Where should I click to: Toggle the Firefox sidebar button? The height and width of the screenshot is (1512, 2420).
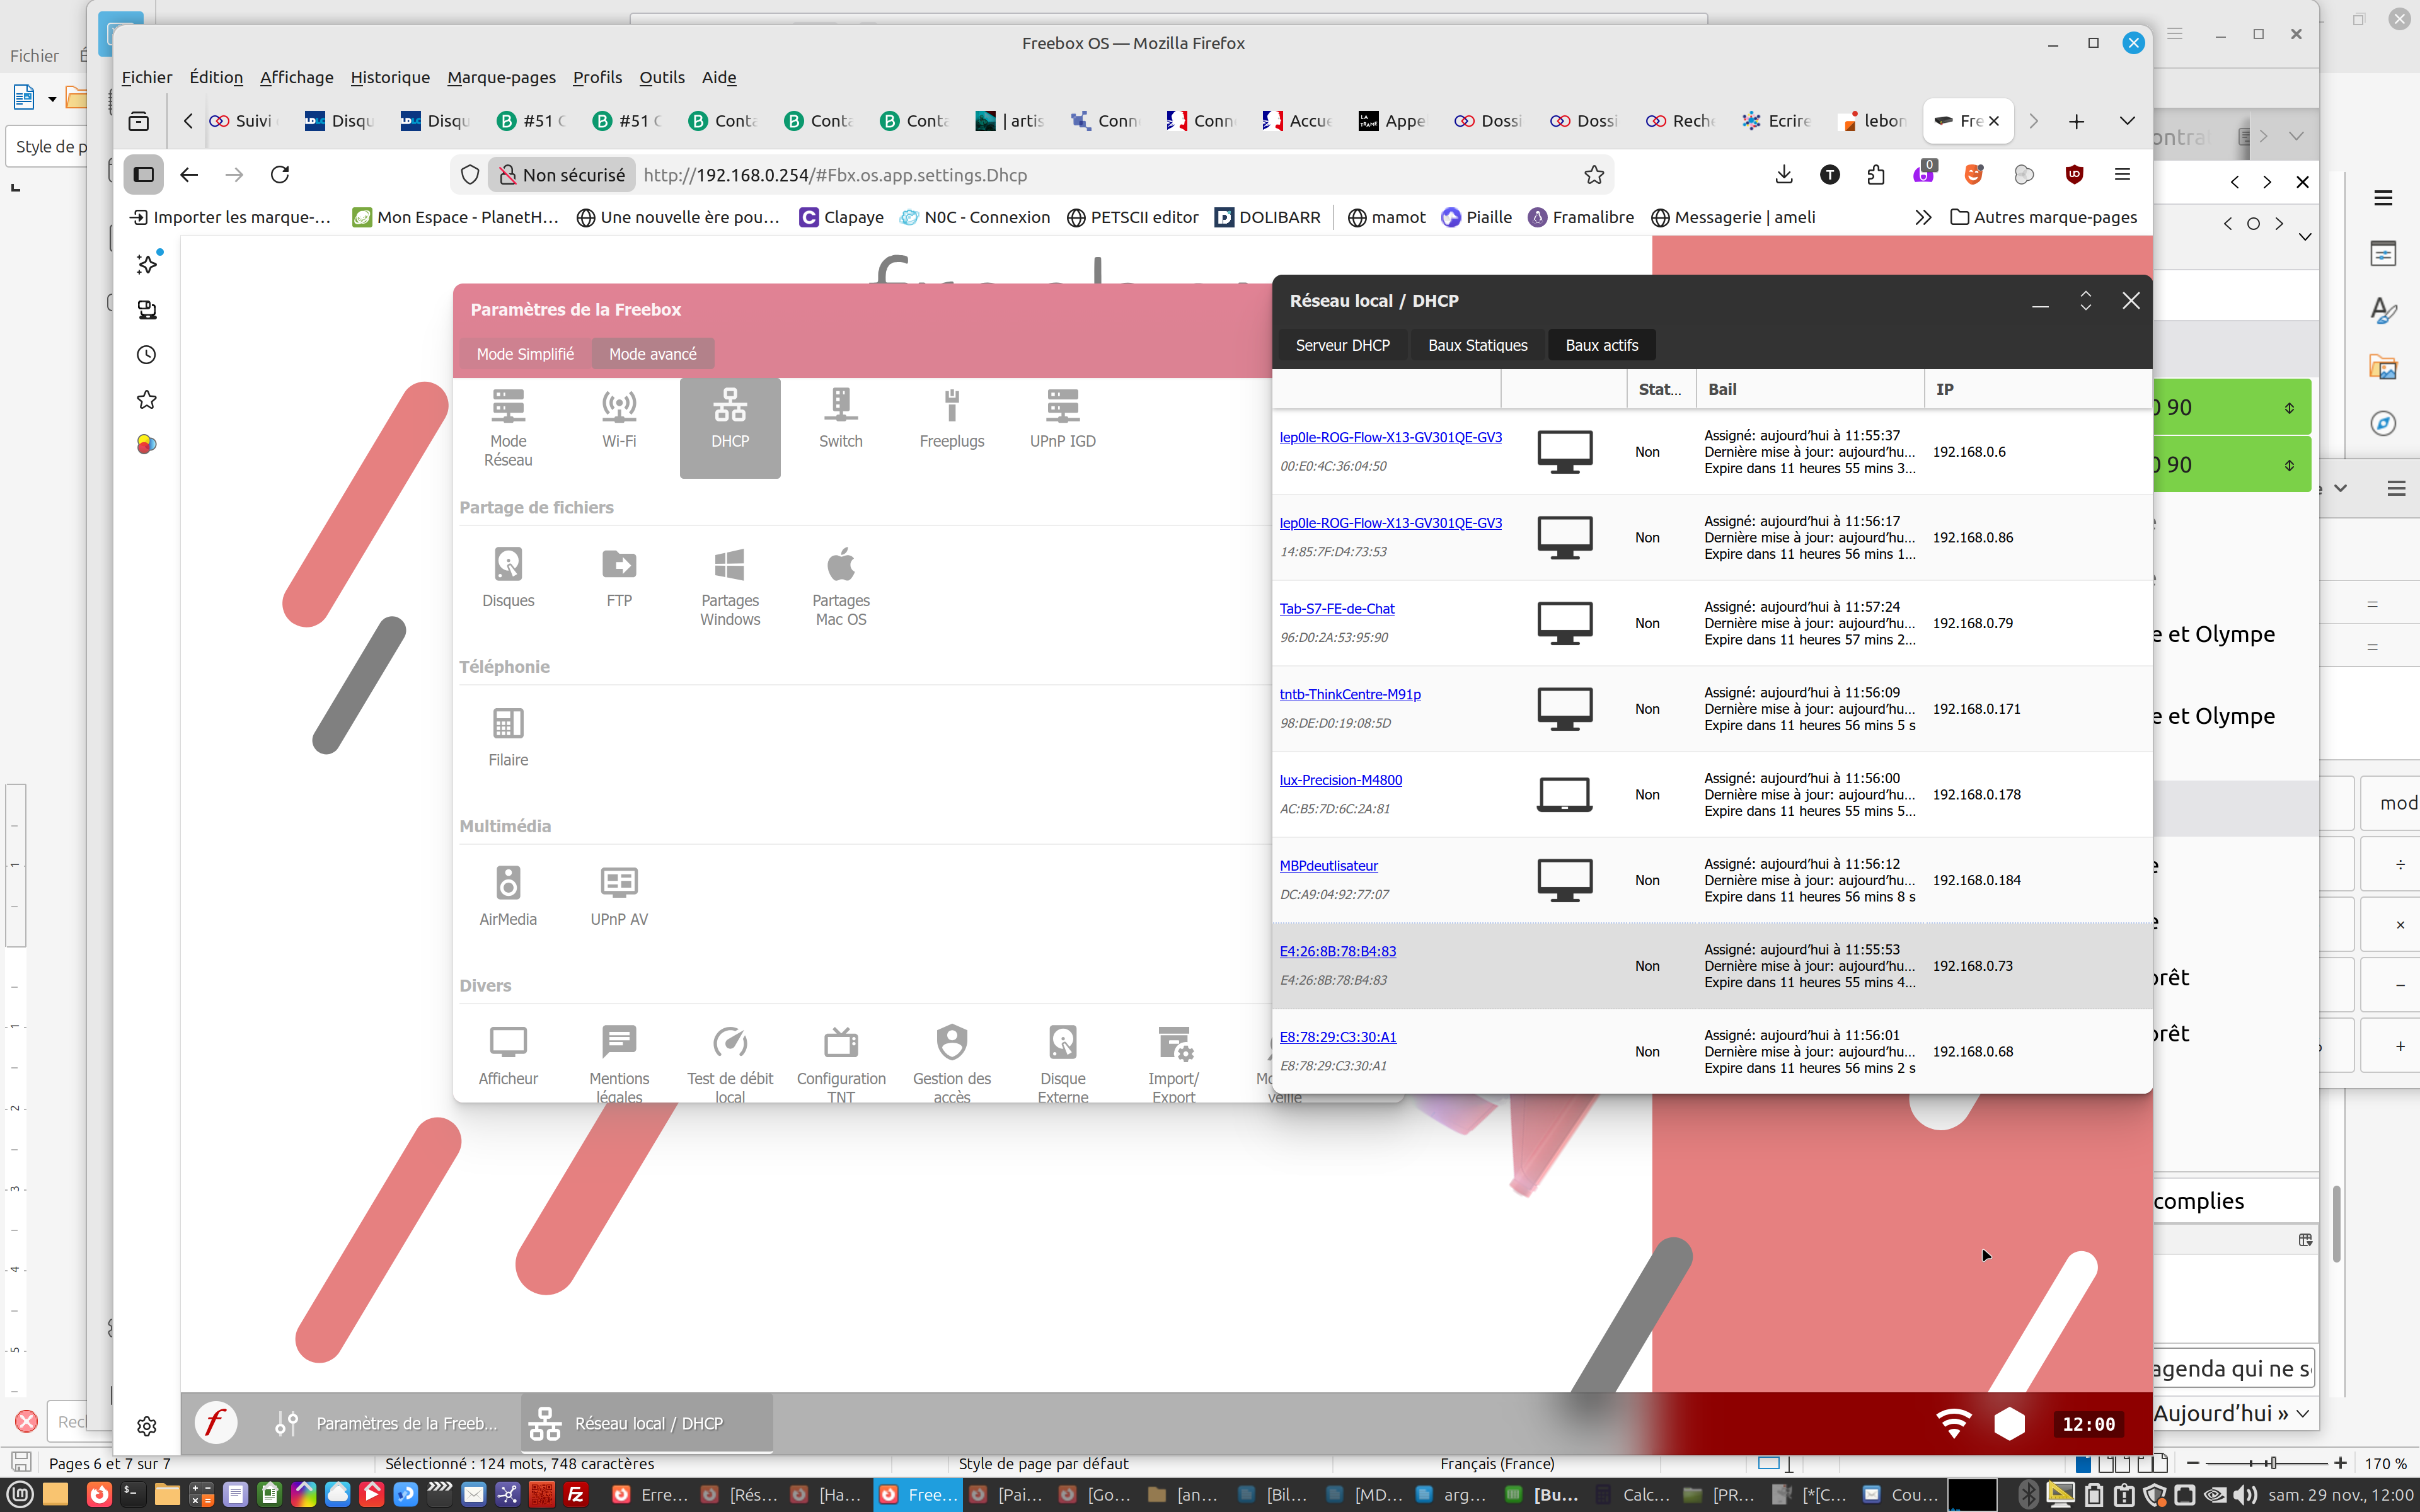(x=144, y=175)
